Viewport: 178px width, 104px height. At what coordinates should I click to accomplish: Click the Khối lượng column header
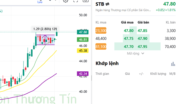[x=158, y=74]
